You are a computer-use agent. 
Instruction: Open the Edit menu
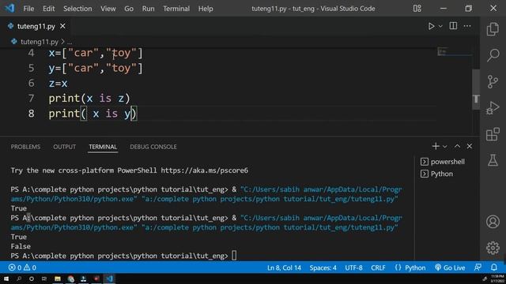[49, 9]
